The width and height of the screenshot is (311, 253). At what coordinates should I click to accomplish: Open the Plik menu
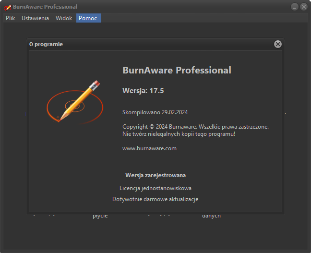pyautogui.click(x=10, y=18)
